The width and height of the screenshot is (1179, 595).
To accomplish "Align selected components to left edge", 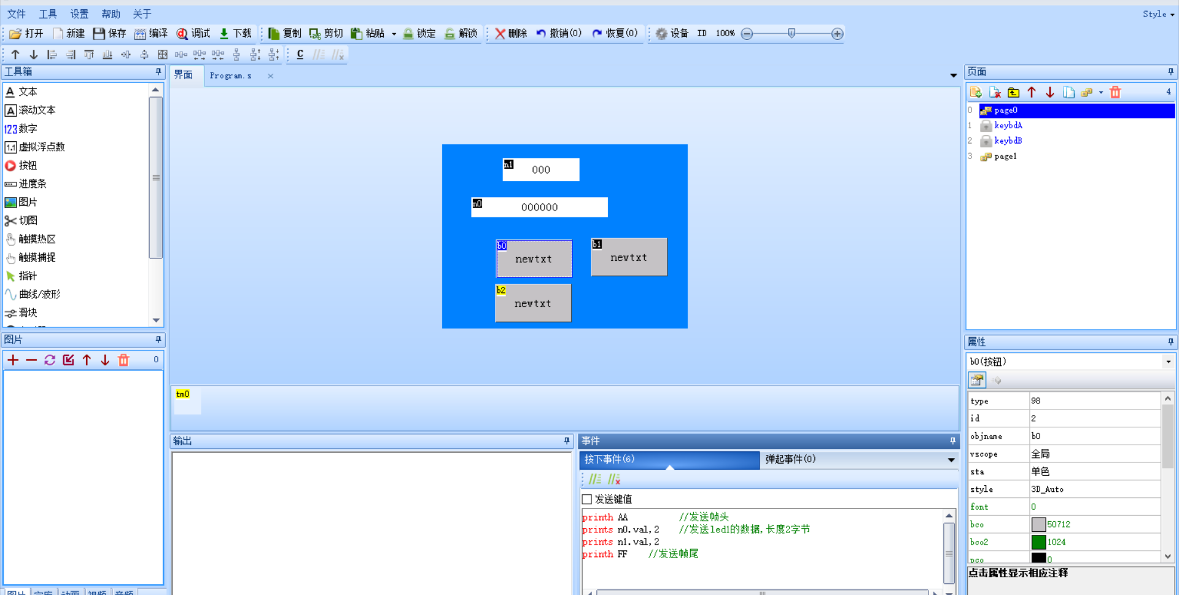I will (52, 55).
